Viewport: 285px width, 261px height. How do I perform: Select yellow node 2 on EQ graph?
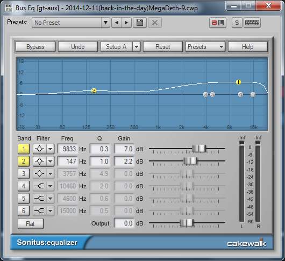[x=94, y=90]
